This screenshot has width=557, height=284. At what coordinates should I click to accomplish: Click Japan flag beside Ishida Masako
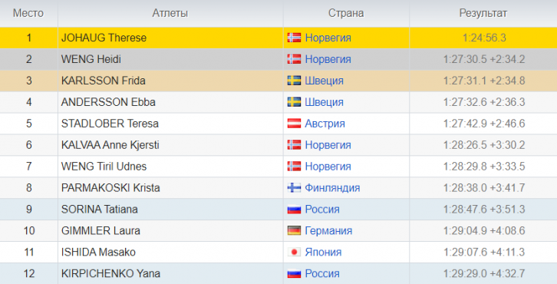pos(294,252)
